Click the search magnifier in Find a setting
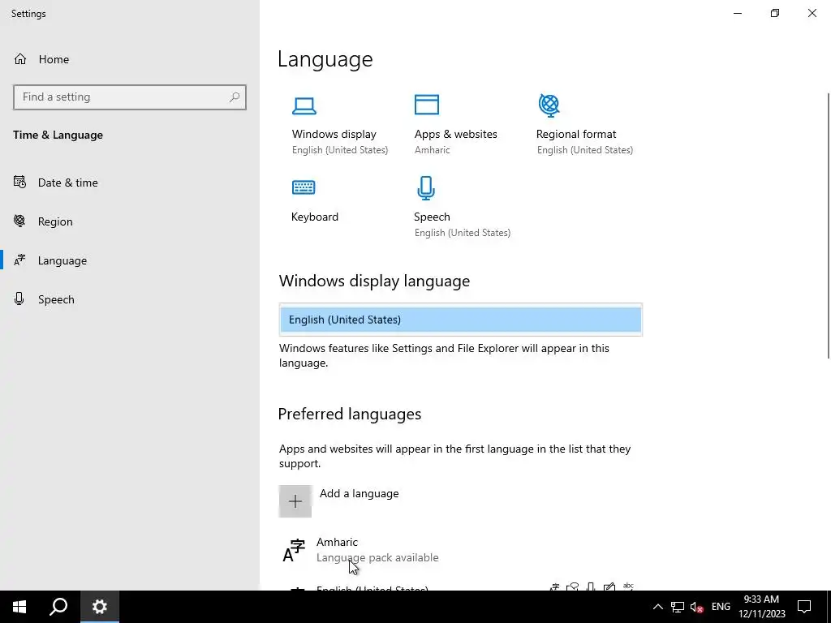 point(235,97)
